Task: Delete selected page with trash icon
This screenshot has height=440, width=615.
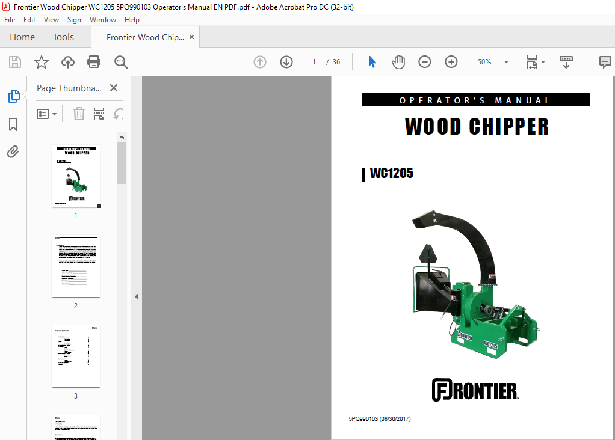Action: 79,114
